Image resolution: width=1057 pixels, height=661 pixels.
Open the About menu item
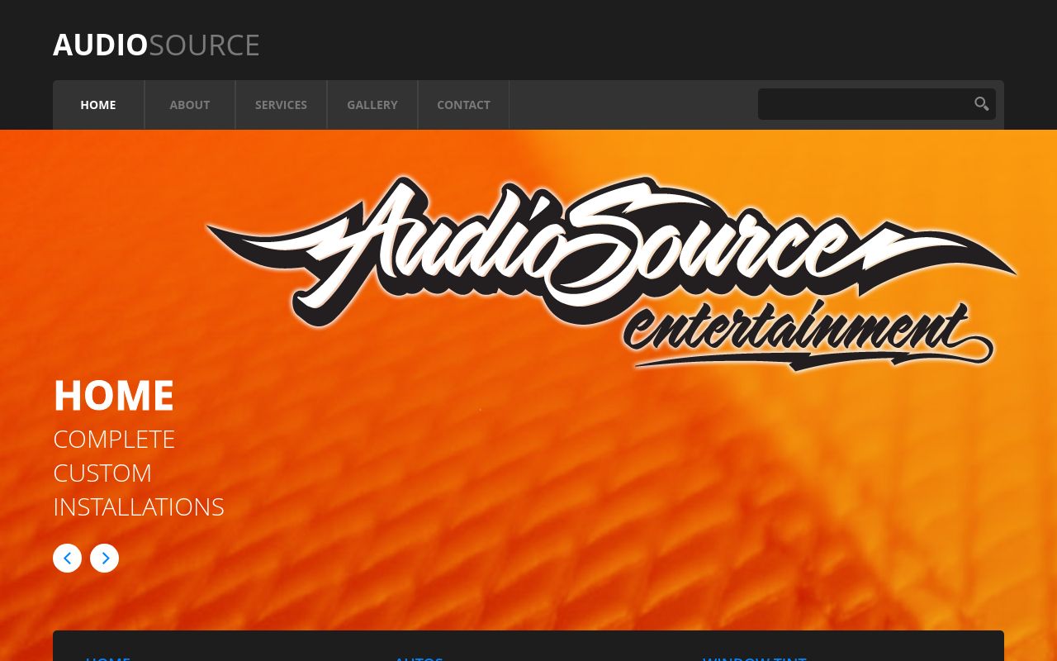coord(190,105)
